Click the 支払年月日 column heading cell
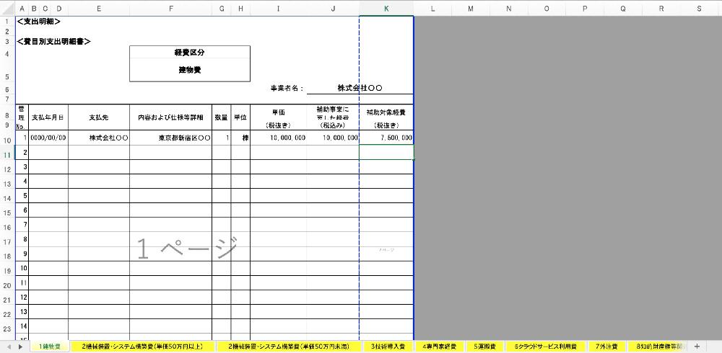This screenshot has height=353, width=722. (x=48, y=117)
